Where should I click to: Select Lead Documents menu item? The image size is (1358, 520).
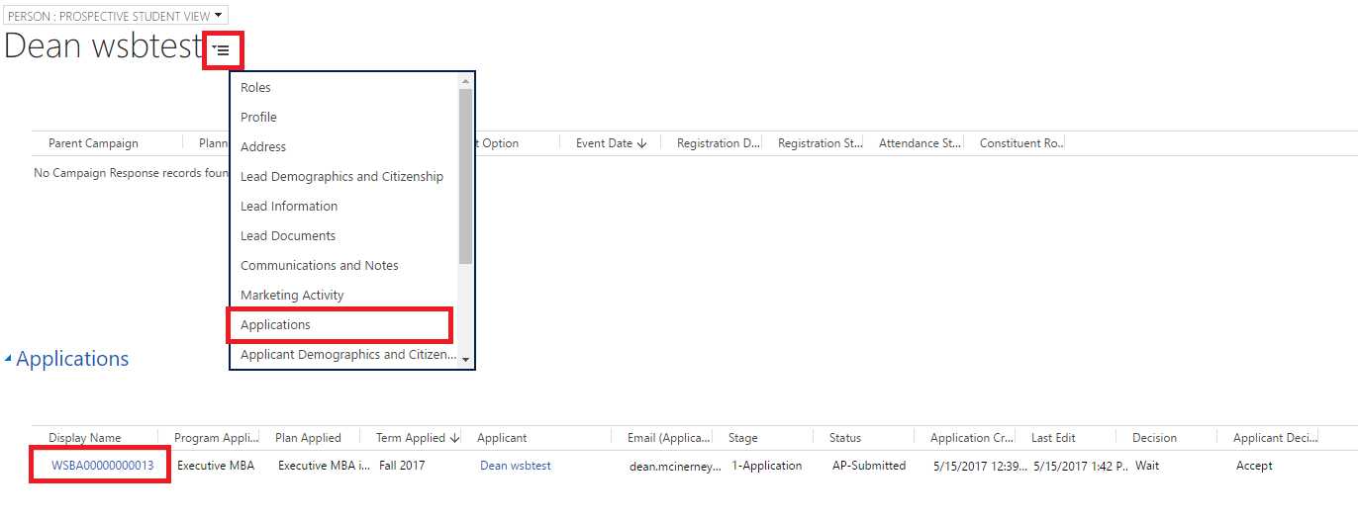pyautogui.click(x=288, y=236)
